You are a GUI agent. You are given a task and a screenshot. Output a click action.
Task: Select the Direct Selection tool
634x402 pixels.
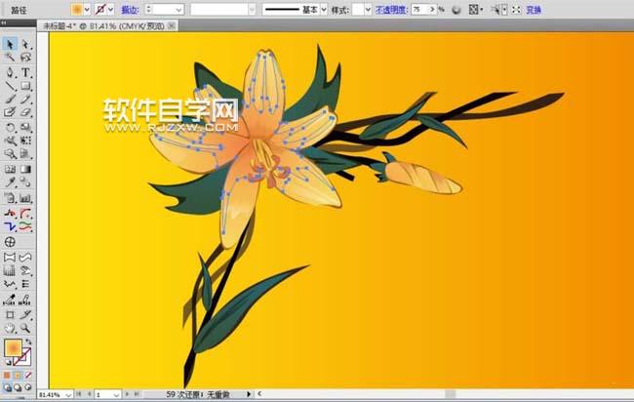[x=25, y=44]
